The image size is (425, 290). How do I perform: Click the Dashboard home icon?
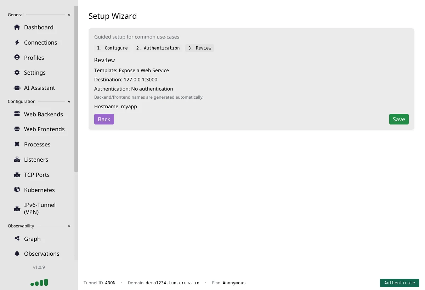click(17, 27)
